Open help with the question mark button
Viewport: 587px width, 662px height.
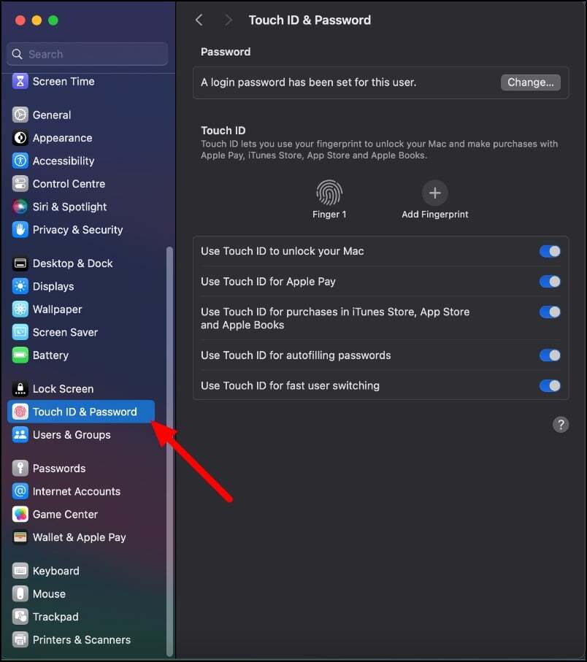click(x=561, y=424)
